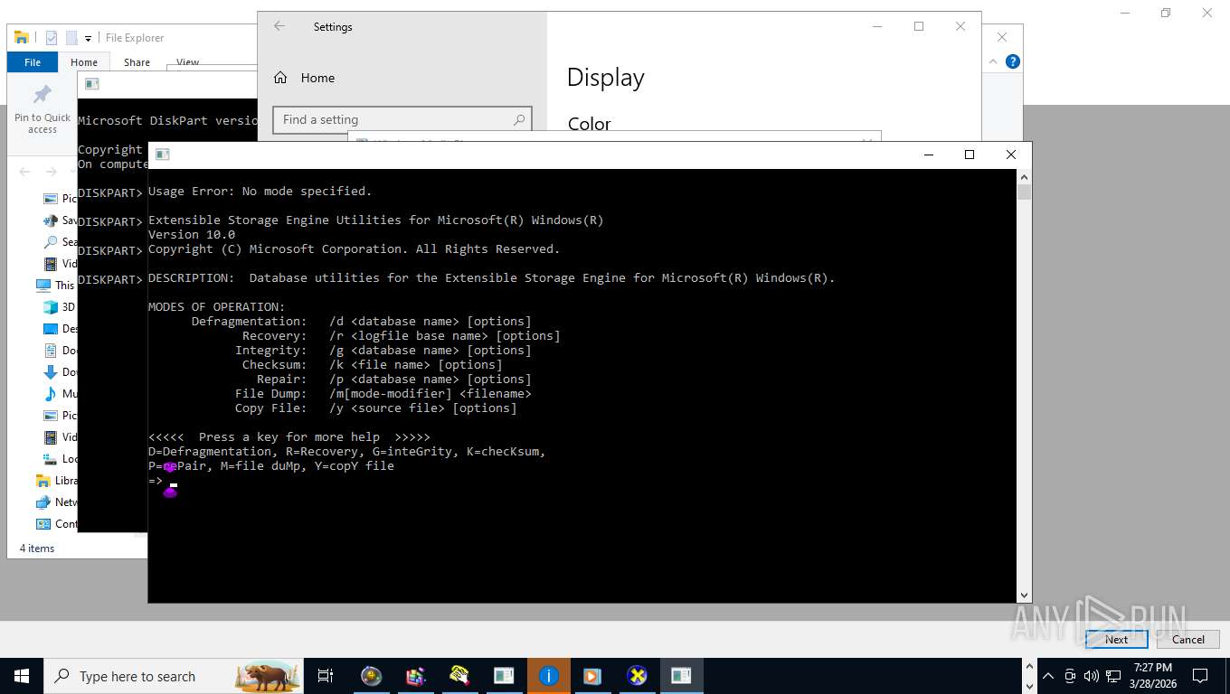Click scrollbar down arrow in console window

1025,596
